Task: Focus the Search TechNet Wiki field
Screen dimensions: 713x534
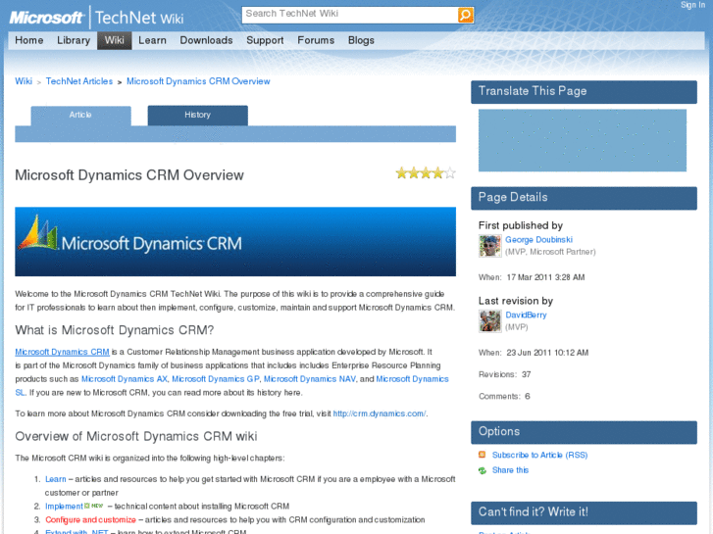Action: click(x=349, y=15)
